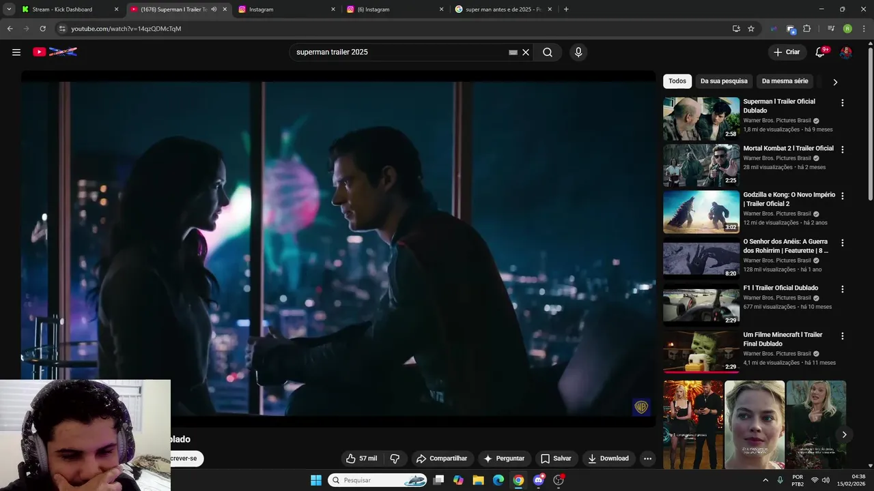Open the Um Filme Minecraft thumbnail
874x491 pixels.
coord(701,352)
